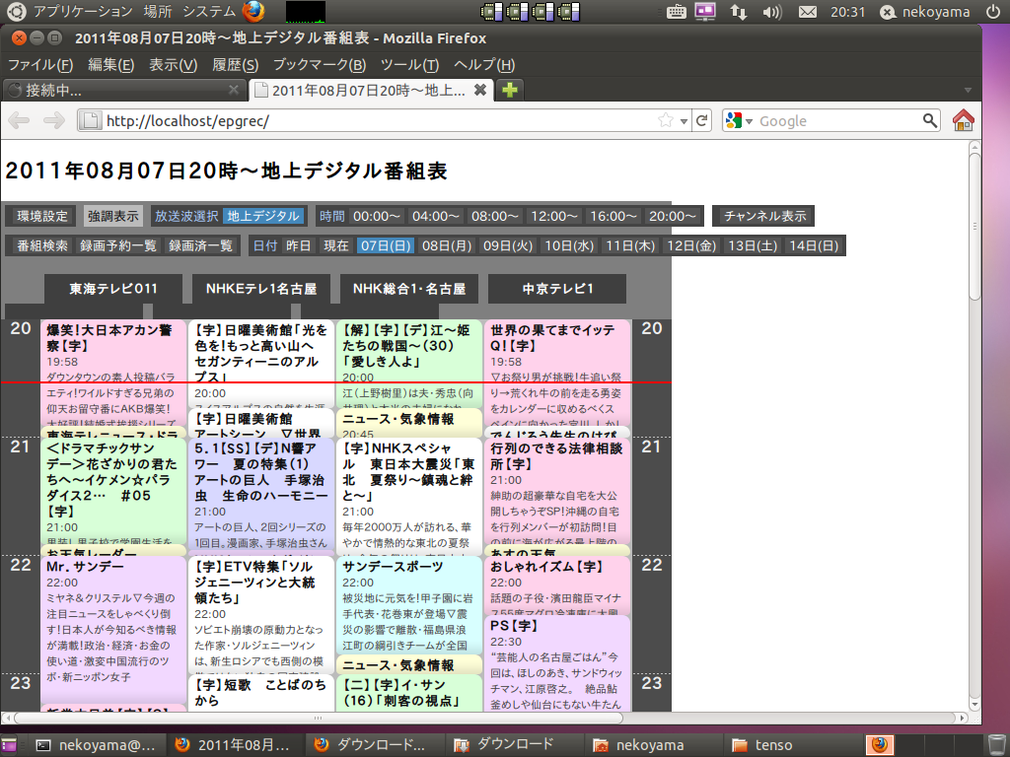Viewport: 1010px width, 757px height.
Task: Click the Firefox home button
Action: click(x=963, y=120)
